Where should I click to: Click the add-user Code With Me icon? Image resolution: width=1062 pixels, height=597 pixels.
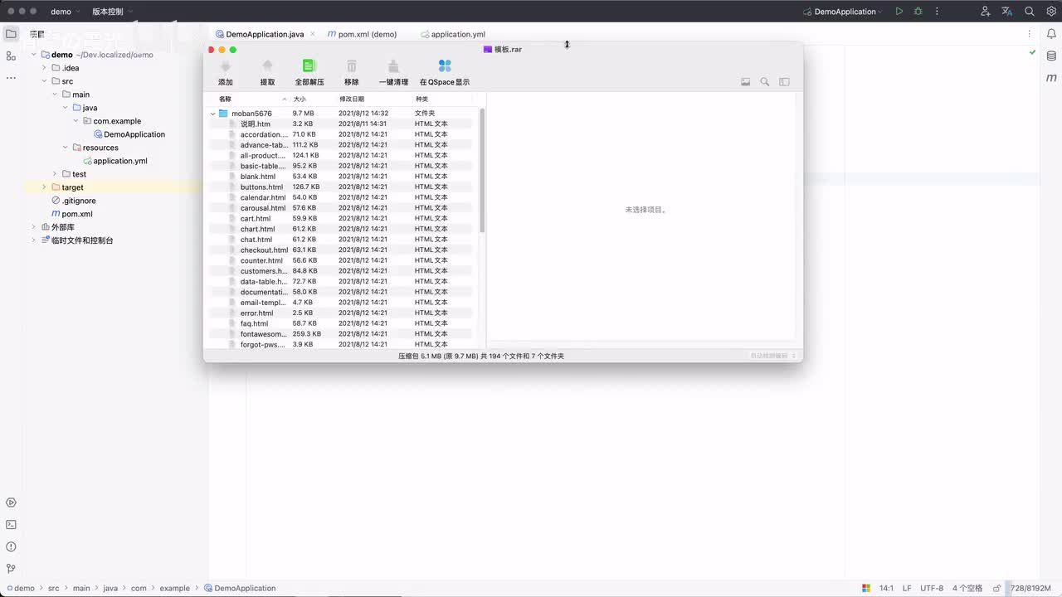pos(985,12)
